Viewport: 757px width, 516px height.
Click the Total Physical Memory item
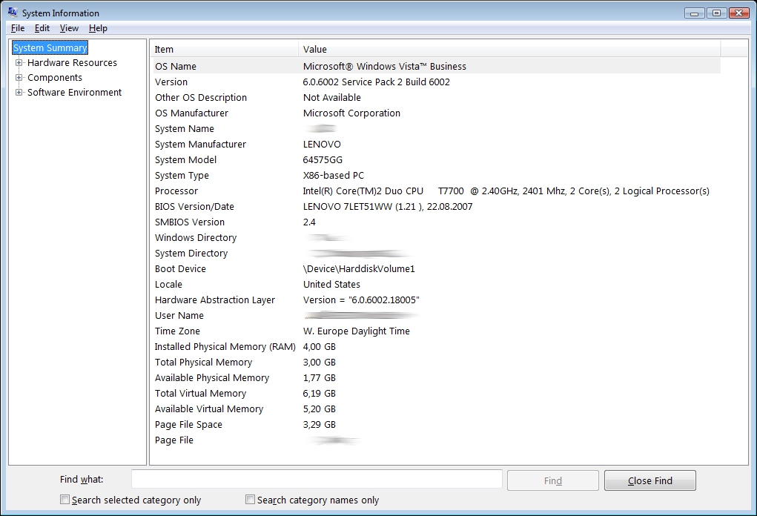pos(203,363)
